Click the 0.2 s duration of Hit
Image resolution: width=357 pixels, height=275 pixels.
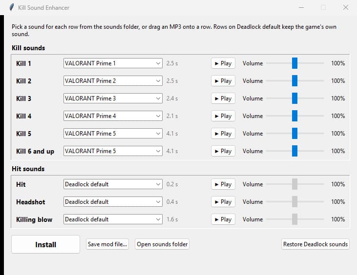pos(172,184)
